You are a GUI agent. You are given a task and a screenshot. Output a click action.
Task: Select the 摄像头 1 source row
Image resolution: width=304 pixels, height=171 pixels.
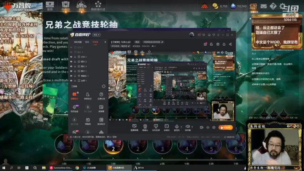[88, 76]
